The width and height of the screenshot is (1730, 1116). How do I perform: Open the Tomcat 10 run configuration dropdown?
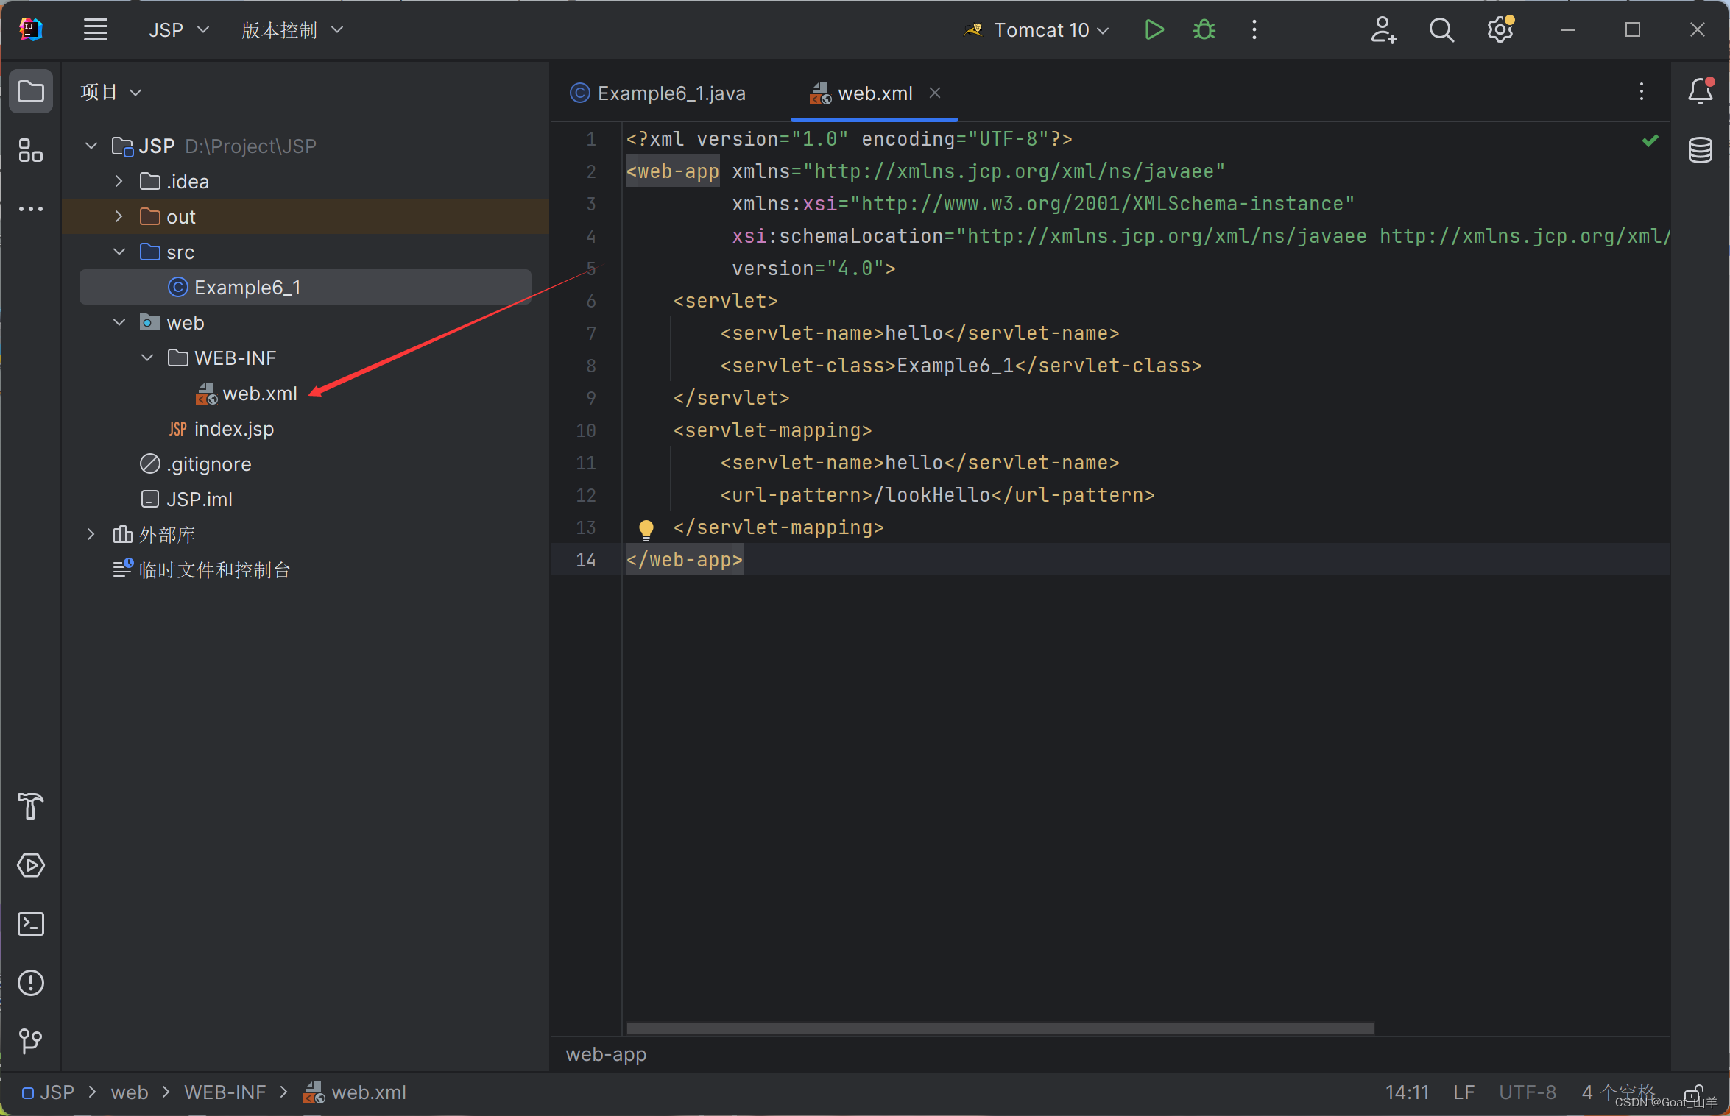(1039, 30)
